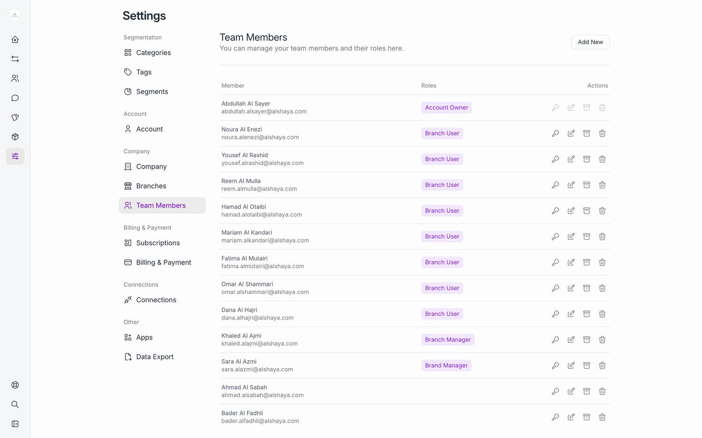Open Subscriptions settings
The height and width of the screenshot is (438, 702).
(x=162, y=243)
